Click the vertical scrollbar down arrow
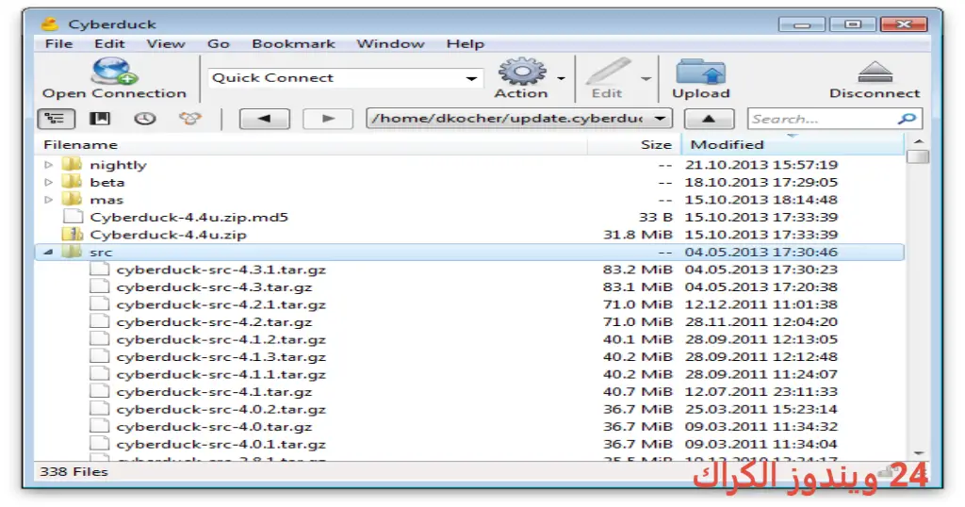965x507 pixels. pyautogui.click(x=918, y=453)
